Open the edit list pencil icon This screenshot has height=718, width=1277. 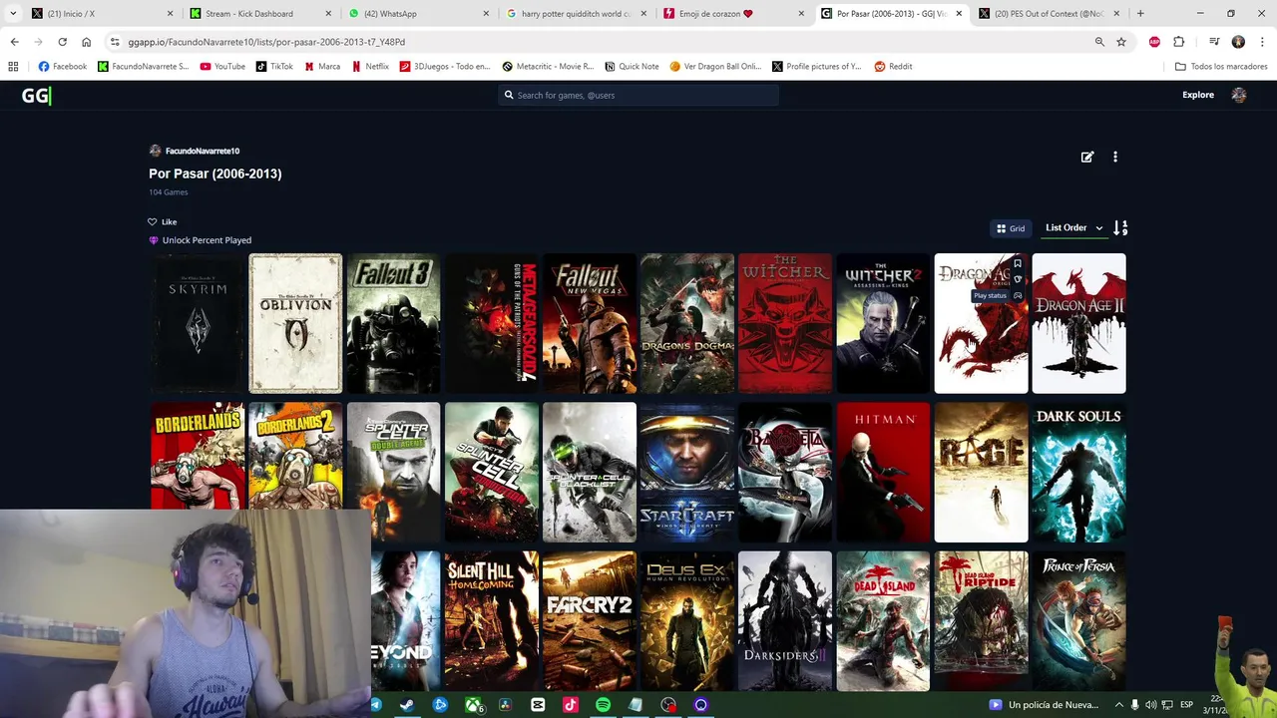pos(1087,157)
